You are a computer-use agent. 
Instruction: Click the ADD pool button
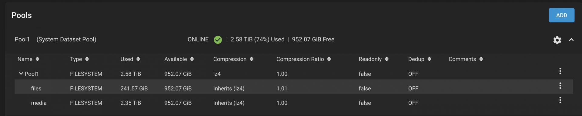[561, 15]
